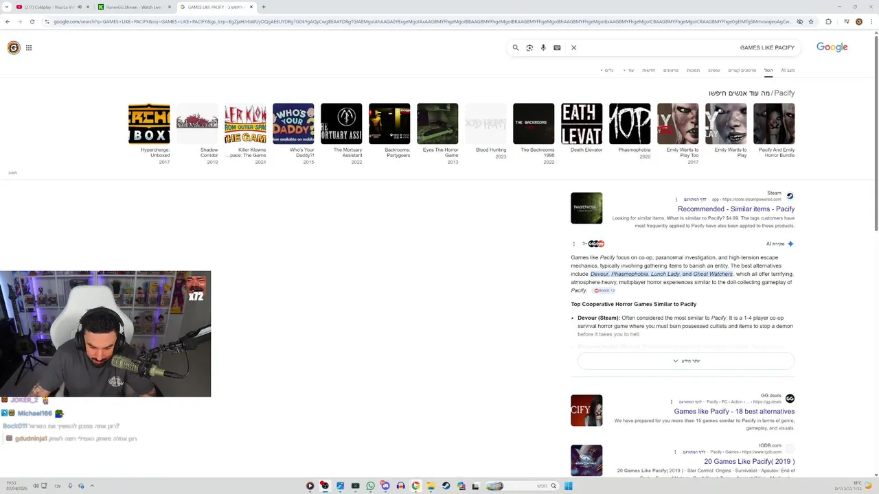Open the Windows Start button in taskbar
This screenshot has height=494, width=879.
[x=568, y=486]
